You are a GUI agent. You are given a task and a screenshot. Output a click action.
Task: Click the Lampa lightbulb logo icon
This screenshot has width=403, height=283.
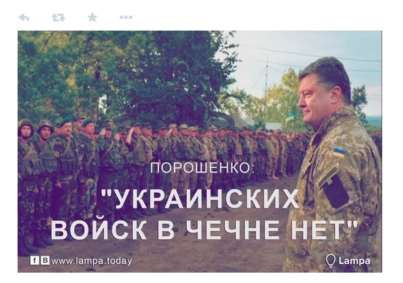click(x=330, y=261)
